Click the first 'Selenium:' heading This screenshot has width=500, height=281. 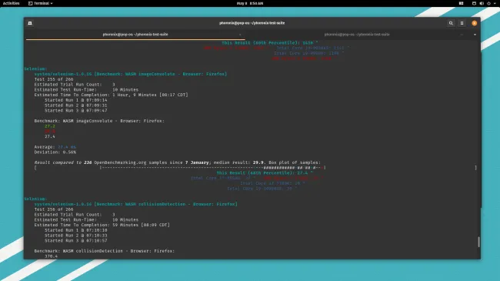[x=35, y=69]
